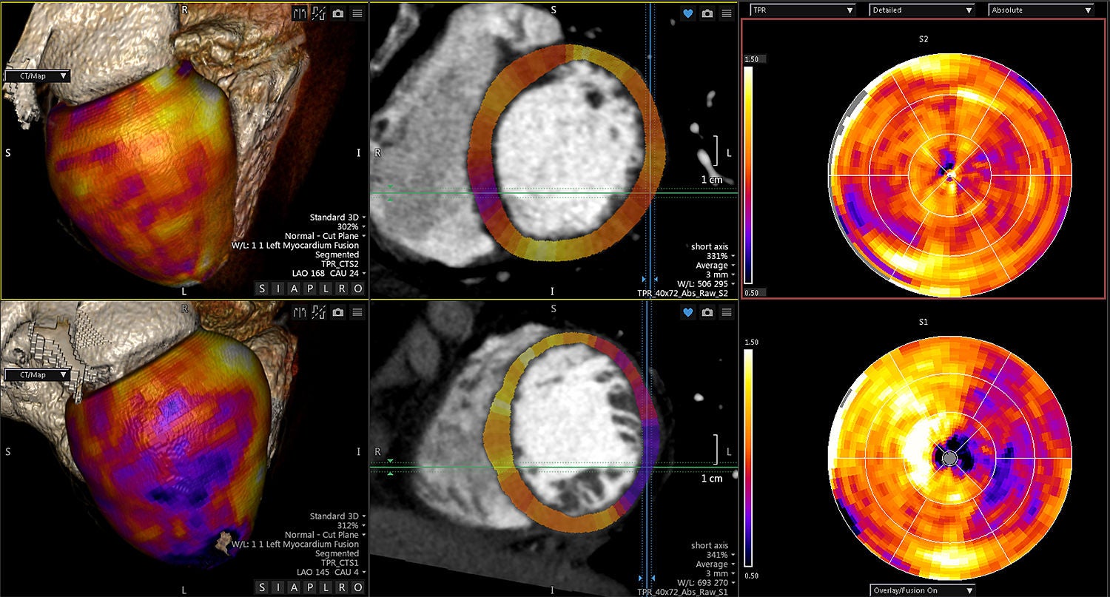
Task: Toggle the blue heart icon in the S2 short axis view
Action: (x=688, y=13)
